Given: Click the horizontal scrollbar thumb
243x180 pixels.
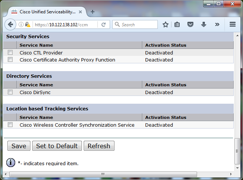Looking at the screenshot, I should coord(103,174).
